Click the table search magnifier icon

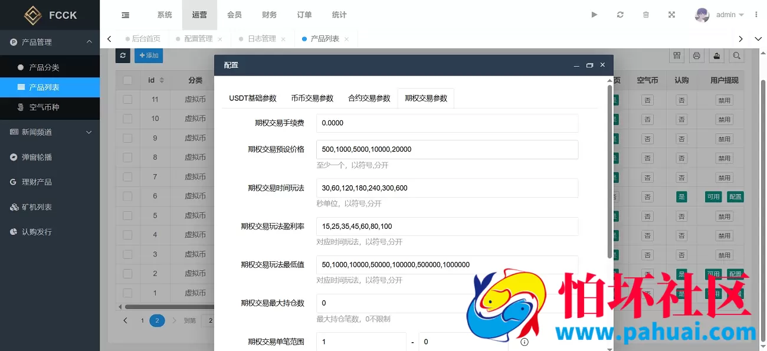(x=736, y=55)
